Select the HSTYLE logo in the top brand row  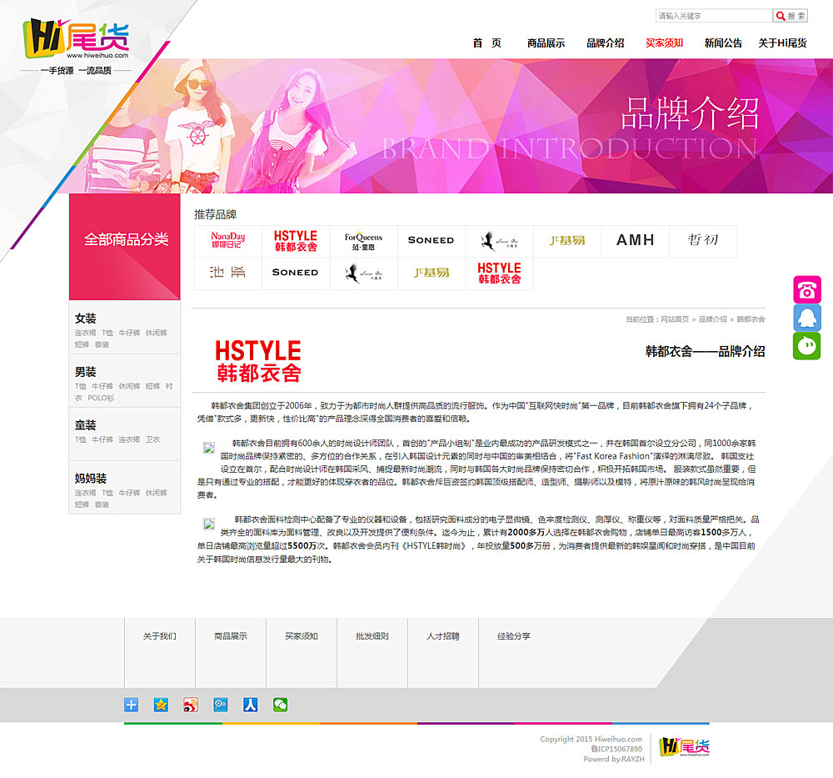pyautogui.click(x=296, y=241)
